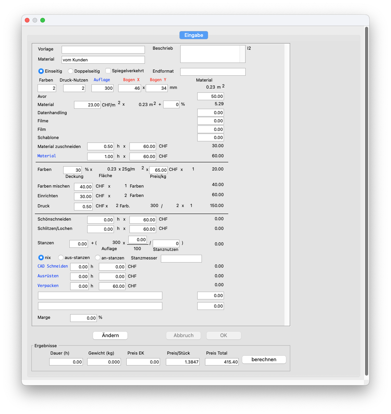Click the Vorlage text field
This screenshot has height=414, width=391.
(103, 50)
